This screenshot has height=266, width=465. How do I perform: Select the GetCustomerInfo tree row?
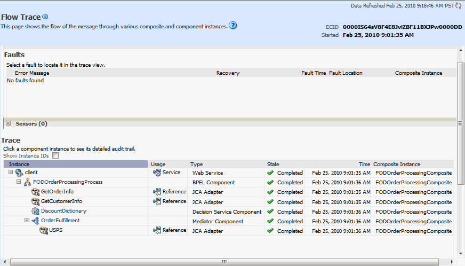coord(61,201)
